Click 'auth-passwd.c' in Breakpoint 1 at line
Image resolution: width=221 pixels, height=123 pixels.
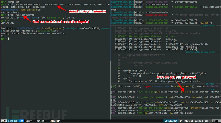55,18
